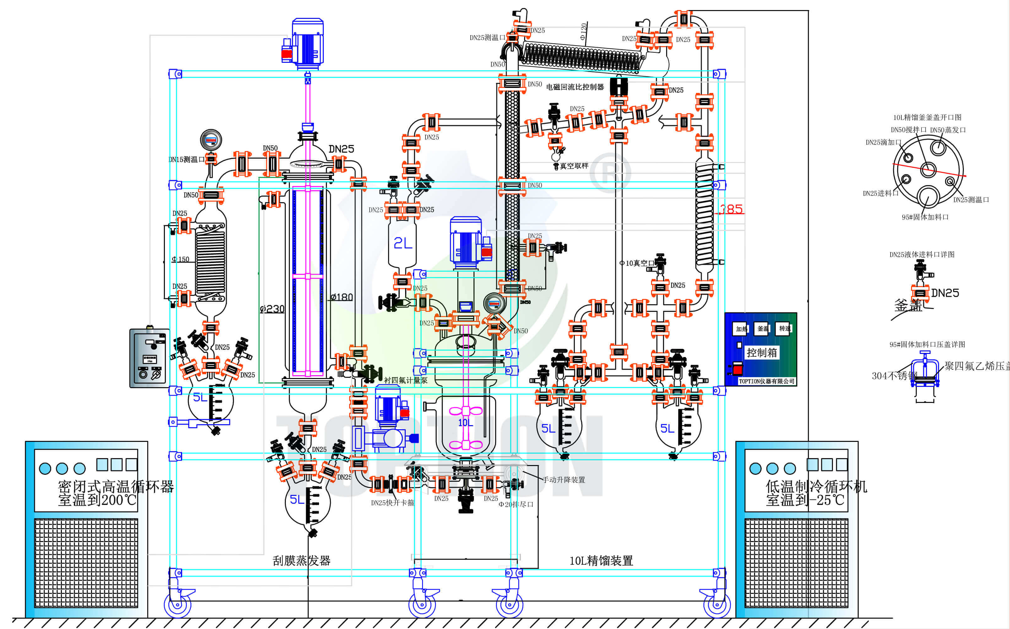Click the 刮膜蒸发器 caption
The width and height of the screenshot is (1010, 629).
pos(301,561)
